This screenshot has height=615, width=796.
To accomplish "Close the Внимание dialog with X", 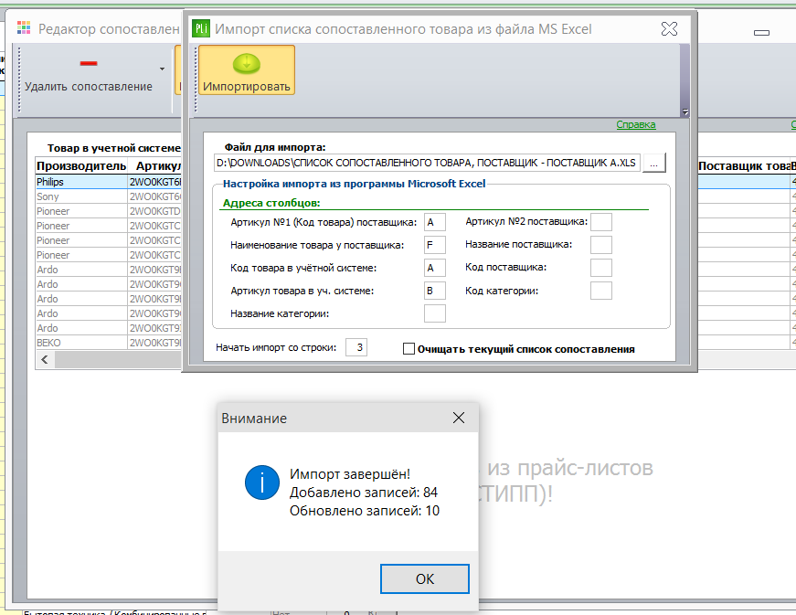I will click(x=459, y=418).
